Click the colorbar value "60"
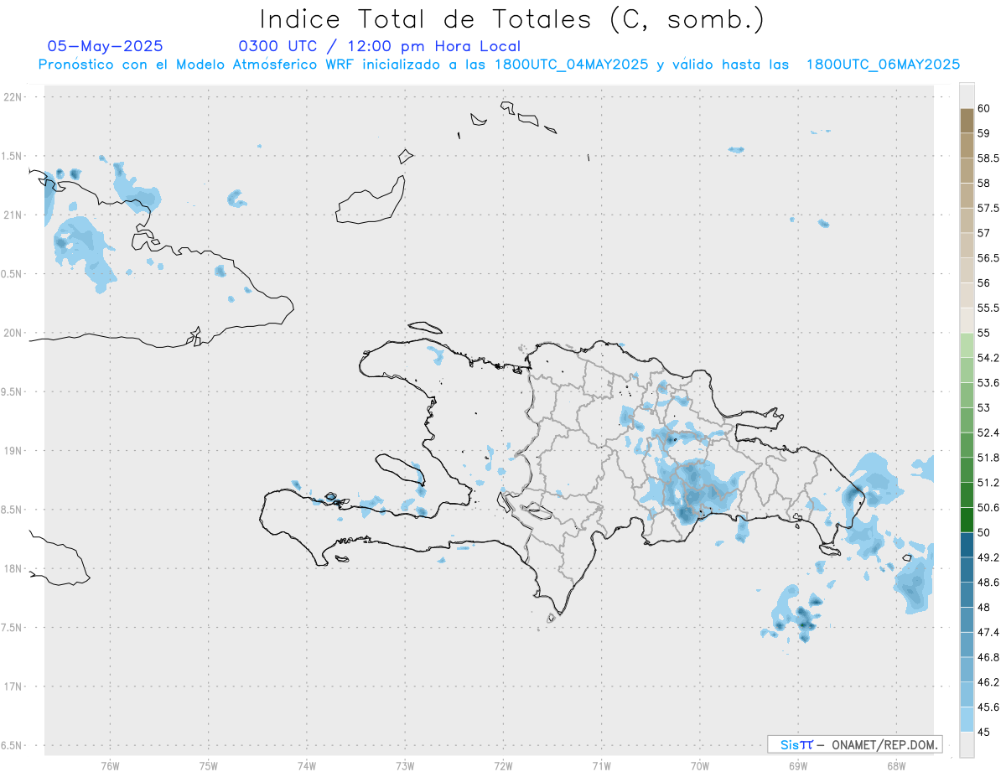1006x777 pixels. click(984, 108)
